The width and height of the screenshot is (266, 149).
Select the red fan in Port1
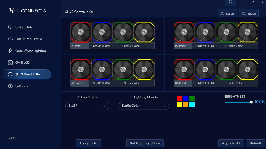tap(81, 32)
